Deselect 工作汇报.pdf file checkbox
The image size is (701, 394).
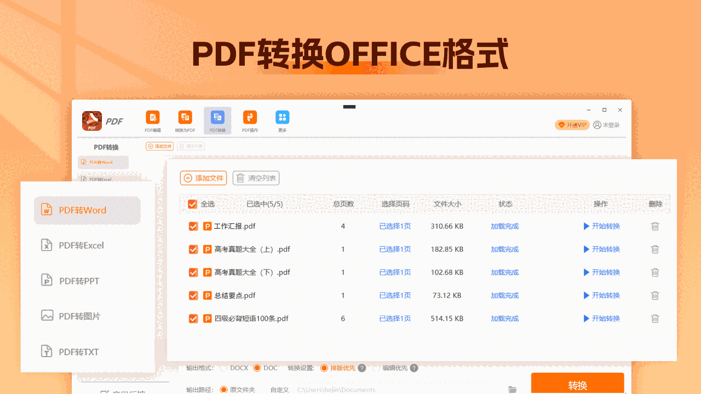193,226
